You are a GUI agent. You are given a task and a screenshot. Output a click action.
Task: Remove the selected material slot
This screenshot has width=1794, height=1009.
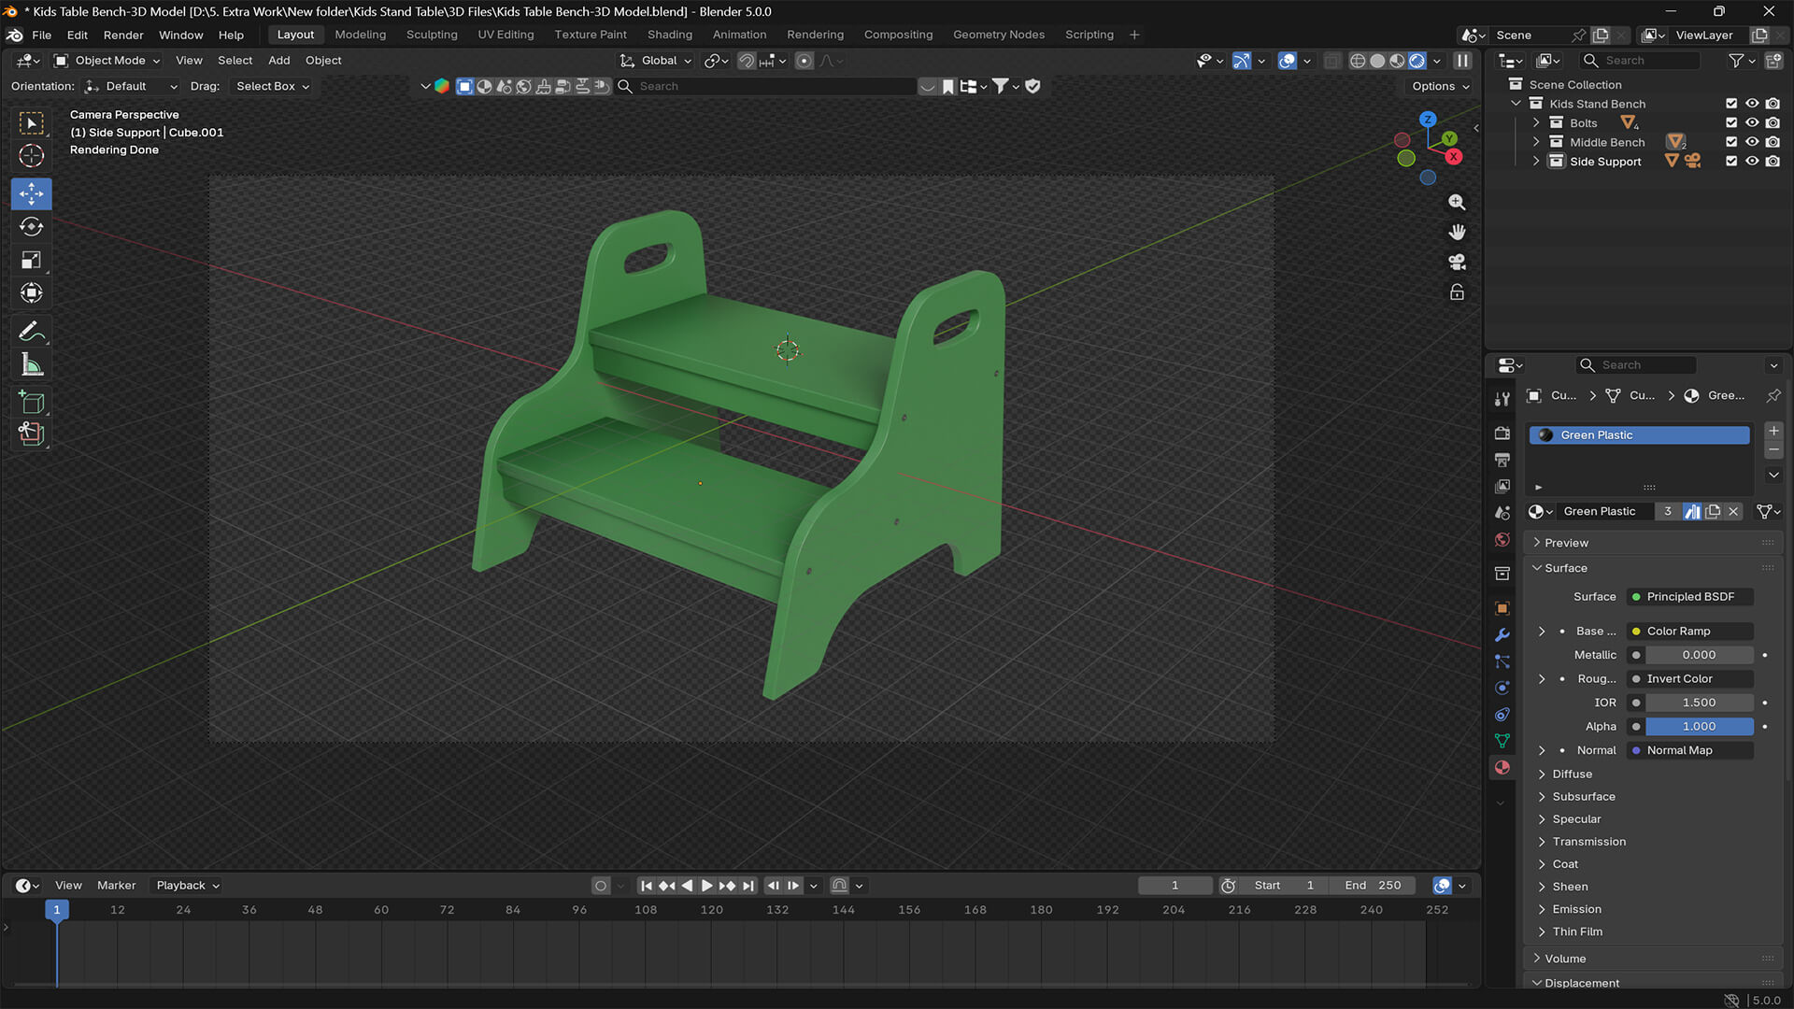[x=1773, y=450]
